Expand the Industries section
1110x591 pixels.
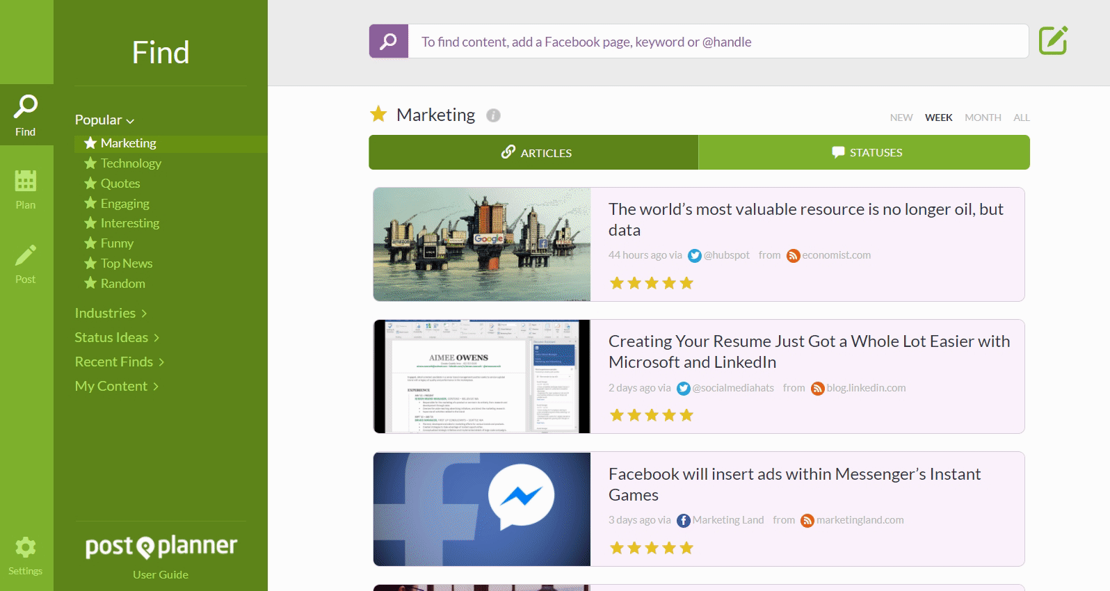[111, 313]
